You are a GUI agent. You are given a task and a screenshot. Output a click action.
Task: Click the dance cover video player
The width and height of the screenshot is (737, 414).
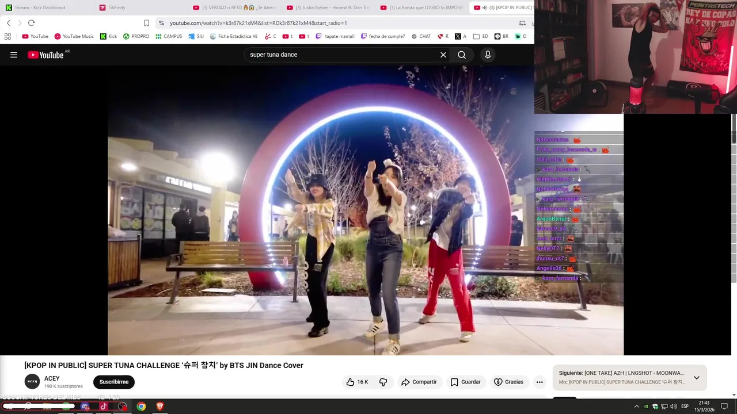(x=366, y=210)
